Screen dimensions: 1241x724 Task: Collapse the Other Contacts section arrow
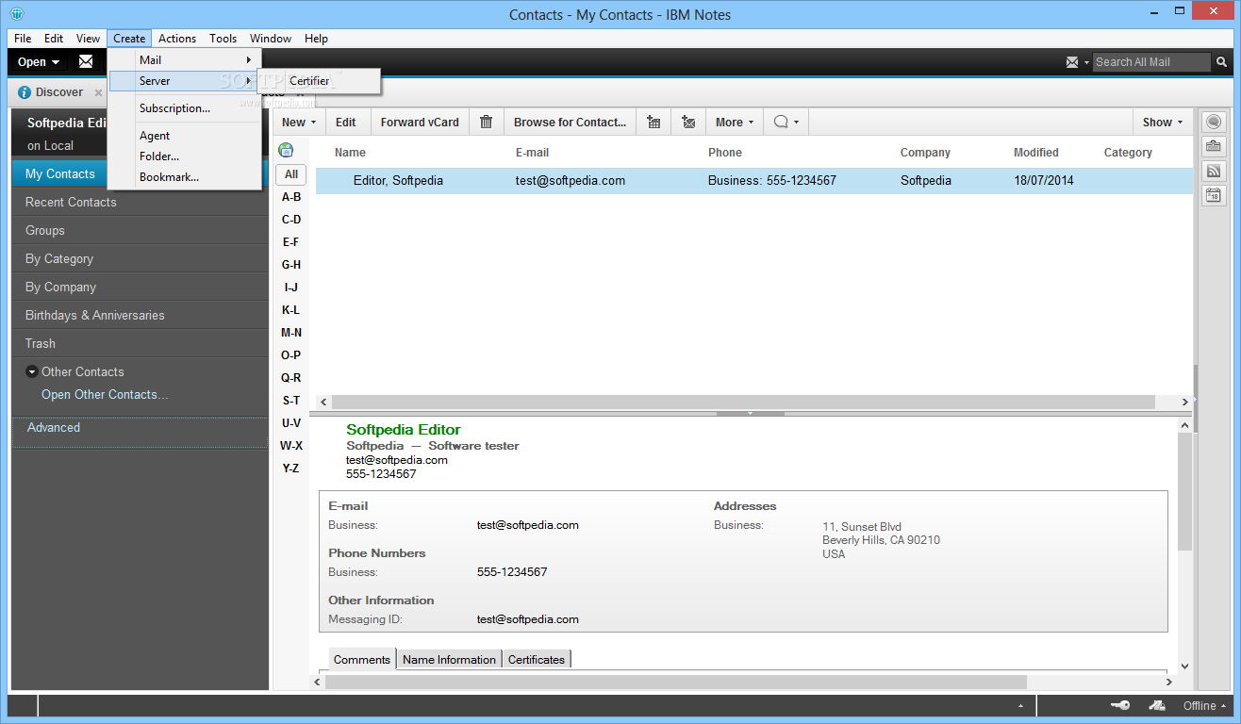point(32,371)
